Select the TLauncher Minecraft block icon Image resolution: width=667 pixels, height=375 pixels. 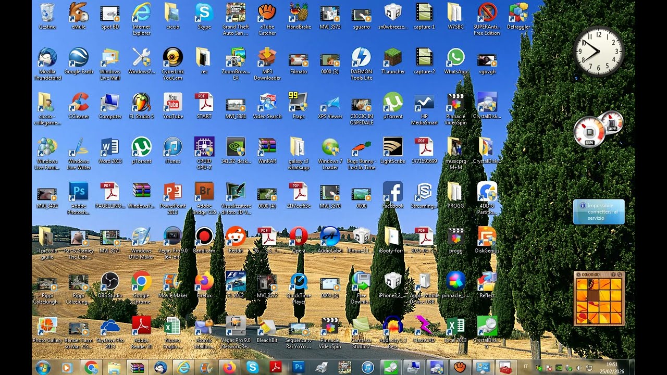coord(392,60)
